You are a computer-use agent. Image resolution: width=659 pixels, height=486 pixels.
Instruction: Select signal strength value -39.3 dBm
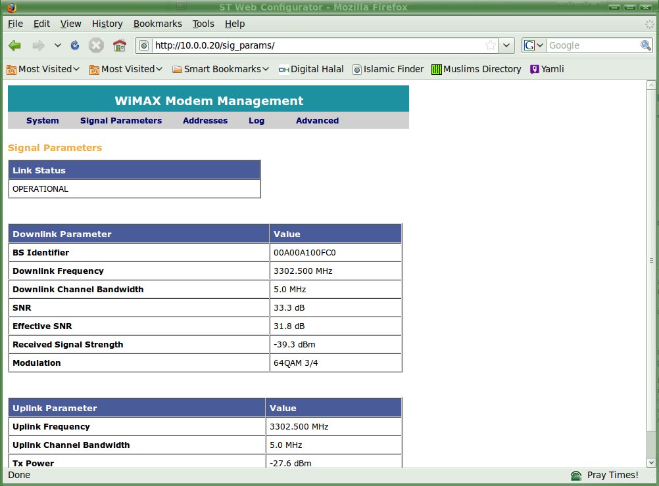[295, 345]
